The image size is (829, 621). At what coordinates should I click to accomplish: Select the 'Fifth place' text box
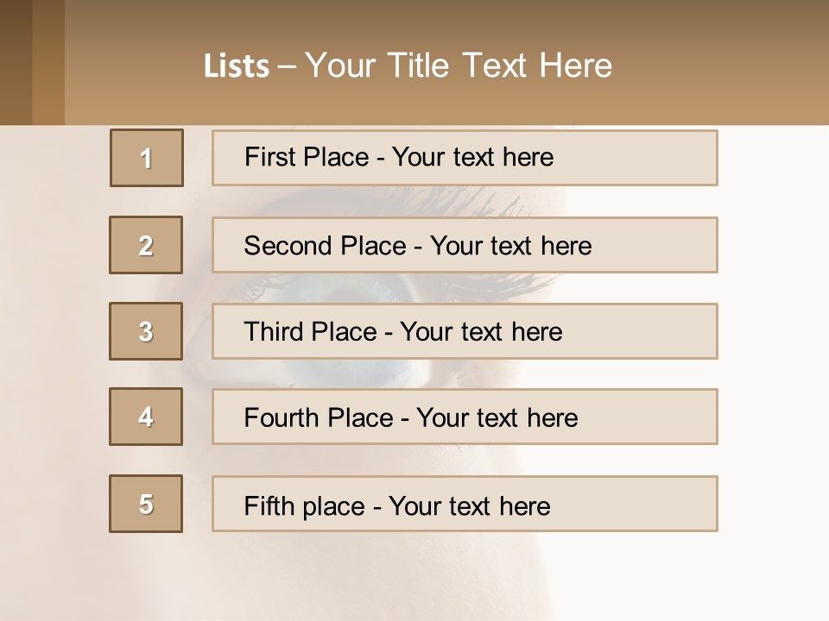[x=465, y=504]
